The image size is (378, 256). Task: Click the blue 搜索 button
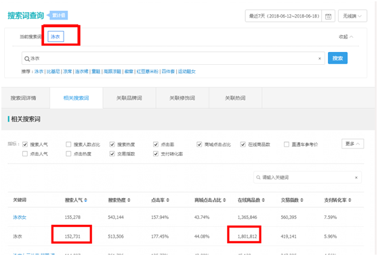click(337, 58)
